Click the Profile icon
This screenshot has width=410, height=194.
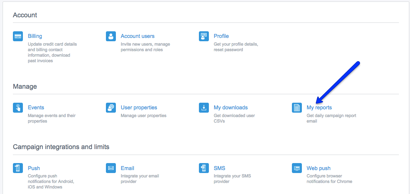pyautogui.click(x=204, y=36)
